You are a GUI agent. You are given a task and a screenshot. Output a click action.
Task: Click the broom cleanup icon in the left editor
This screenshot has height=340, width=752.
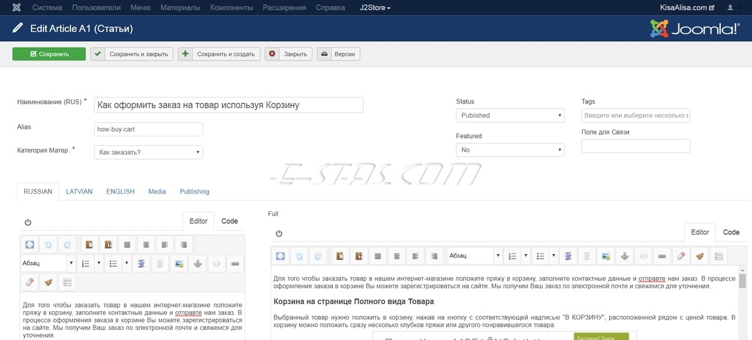coord(48,282)
